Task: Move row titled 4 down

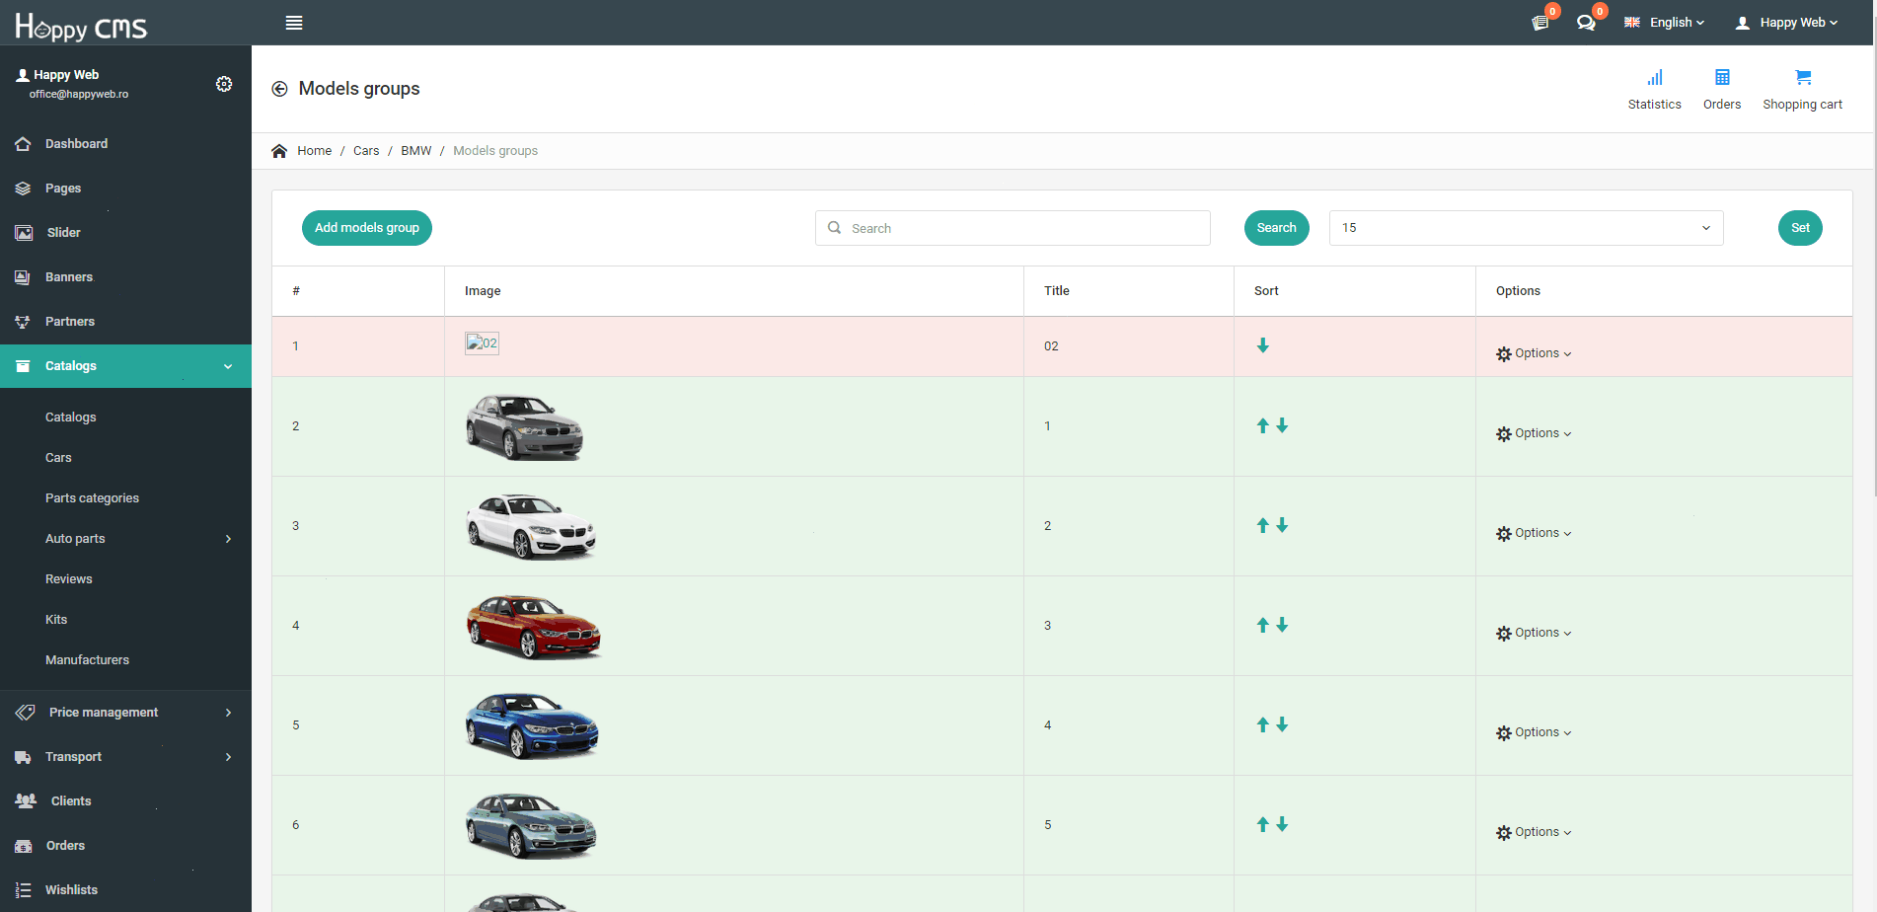Action: 1282,724
